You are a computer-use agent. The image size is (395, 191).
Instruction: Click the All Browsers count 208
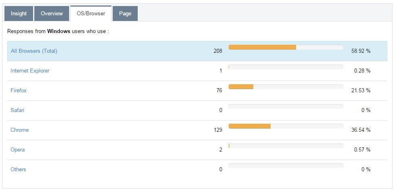tap(218, 51)
